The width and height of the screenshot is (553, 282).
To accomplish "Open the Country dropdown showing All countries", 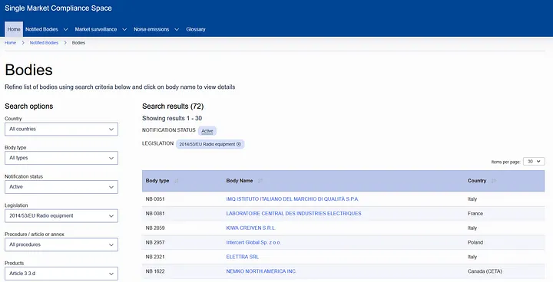I will pyautogui.click(x=61, y=130).
